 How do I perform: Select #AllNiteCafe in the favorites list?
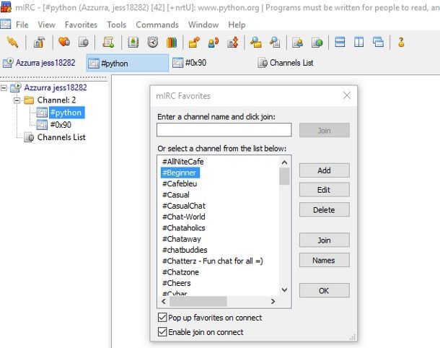[x=183, y=162]
